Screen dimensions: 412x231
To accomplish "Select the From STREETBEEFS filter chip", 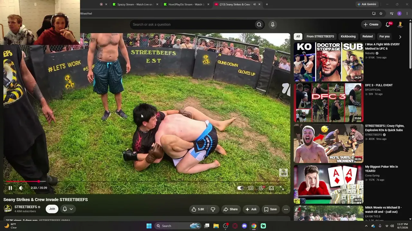I will (x=320, y=36).
